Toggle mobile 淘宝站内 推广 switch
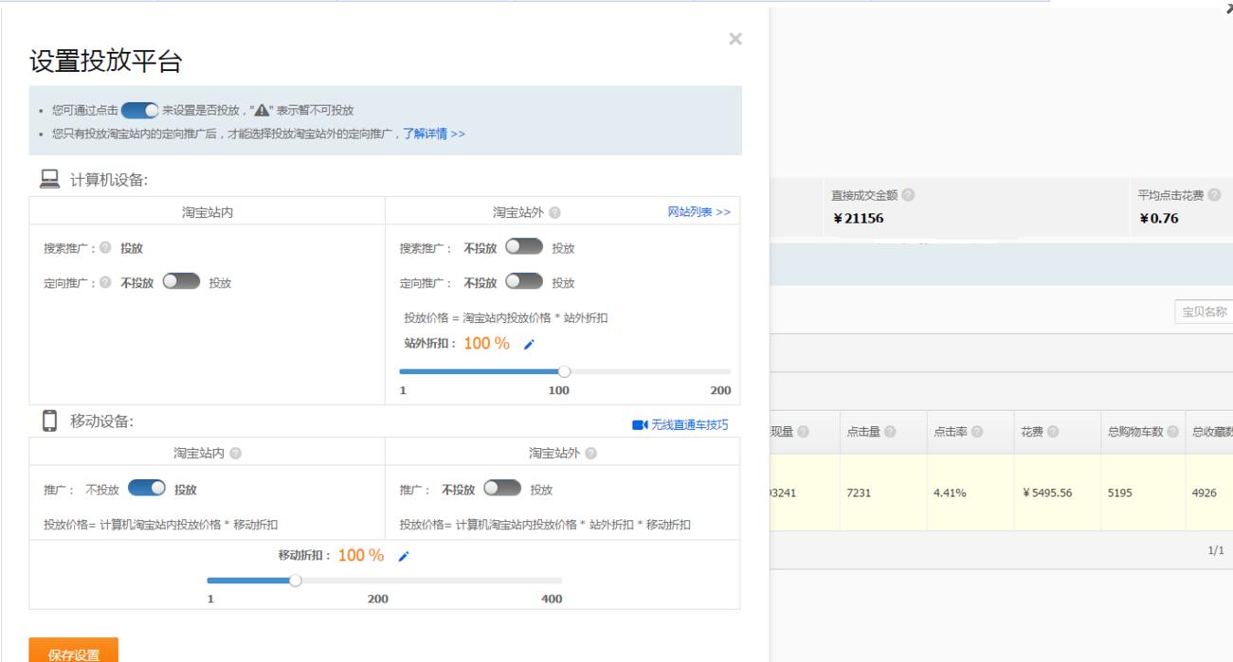Image resolution: width=1233 pixels, height=662 pixels. 147,489
